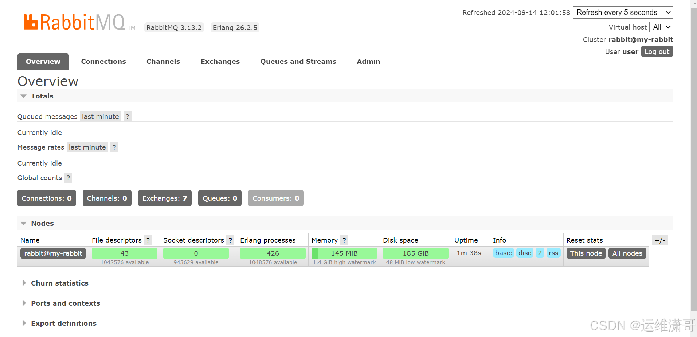The image size is (697, 337).
Task: Reset stats for All nodes
Action: tap(627, 253)
